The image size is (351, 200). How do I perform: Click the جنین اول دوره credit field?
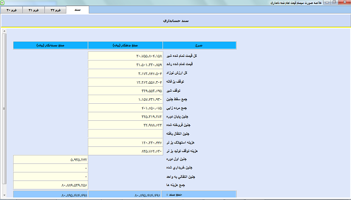(50, 159)
